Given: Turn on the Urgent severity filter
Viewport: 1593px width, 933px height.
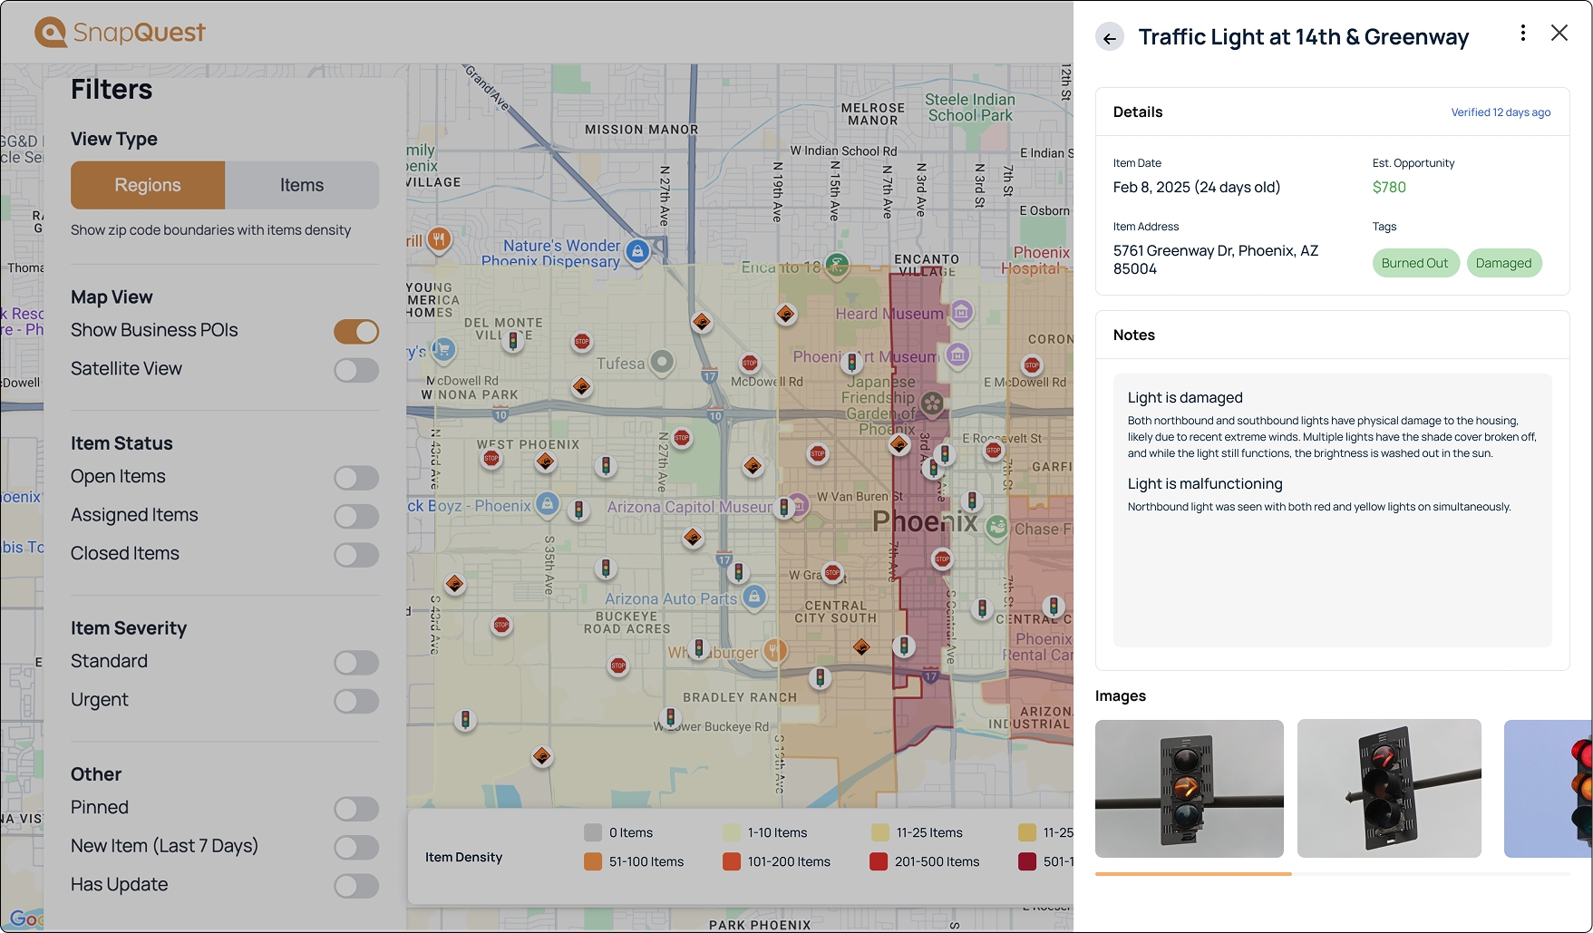Looking at the screenshot, I should [355, 701].
